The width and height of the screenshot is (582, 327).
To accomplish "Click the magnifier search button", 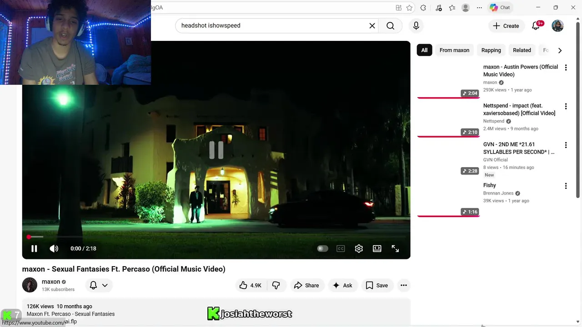I will tap(390, 25).
